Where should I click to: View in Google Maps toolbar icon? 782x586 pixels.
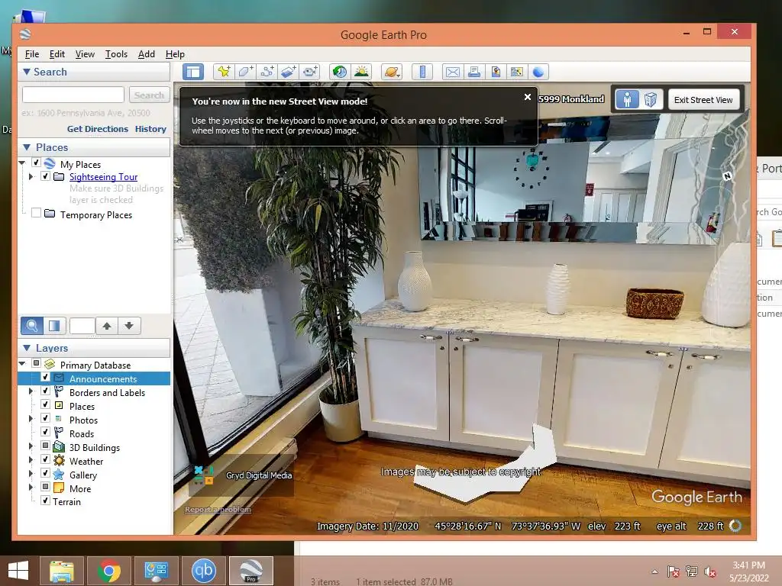(x=517, y=72)
